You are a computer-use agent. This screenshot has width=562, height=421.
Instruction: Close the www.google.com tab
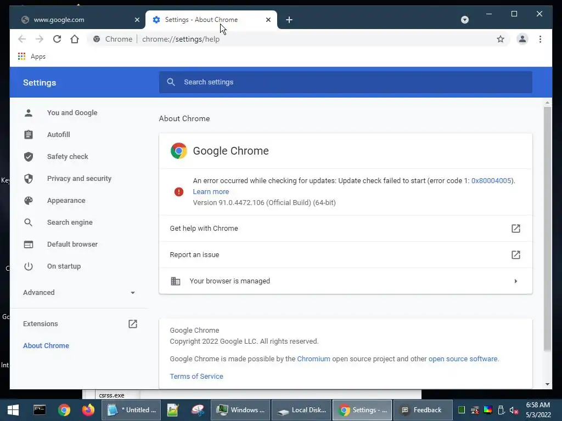tap(137, 20)
